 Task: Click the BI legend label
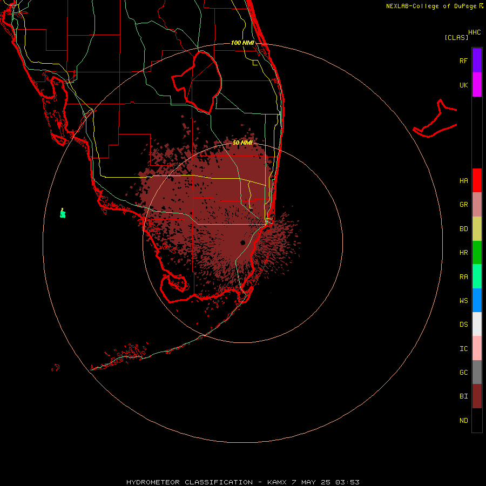point(463,396)
